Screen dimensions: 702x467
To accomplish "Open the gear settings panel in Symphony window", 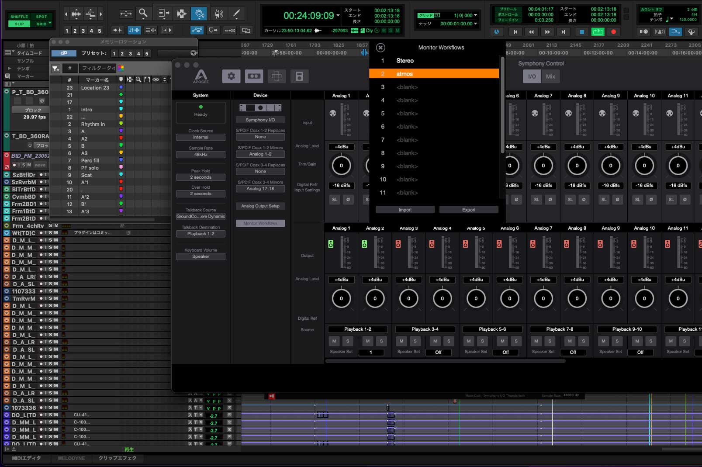I will [231, 76].
